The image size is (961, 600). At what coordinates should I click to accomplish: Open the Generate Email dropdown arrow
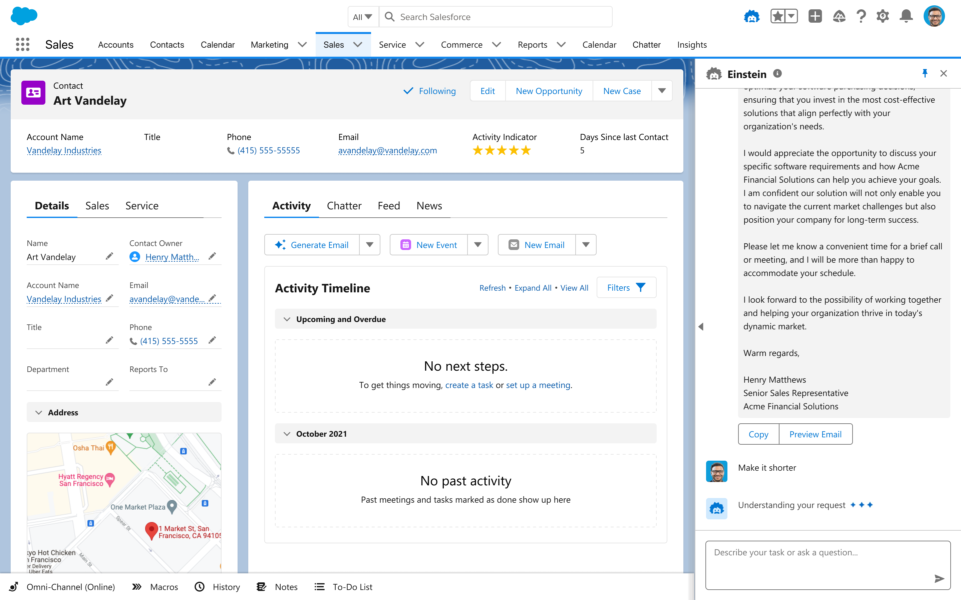point(370,245)
